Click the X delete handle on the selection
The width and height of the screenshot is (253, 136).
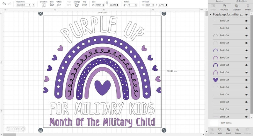[41, 13]
